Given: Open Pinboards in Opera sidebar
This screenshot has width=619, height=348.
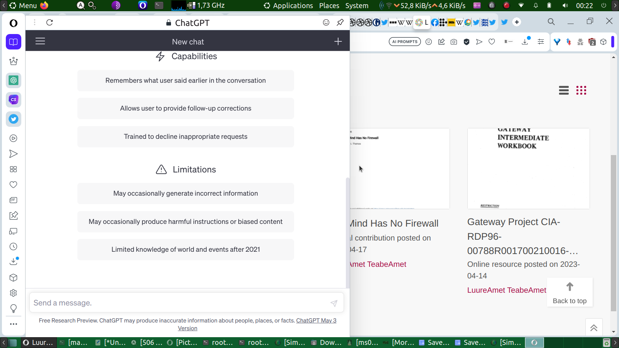Looking at the screenshot, I should tap(14, 216).
